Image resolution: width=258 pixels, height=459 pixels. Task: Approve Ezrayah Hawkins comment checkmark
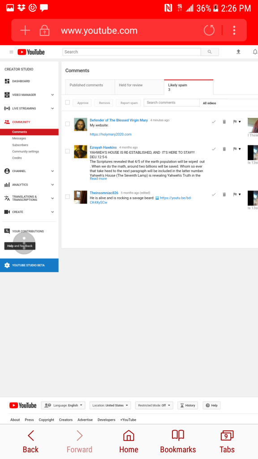tap(214, 149)
